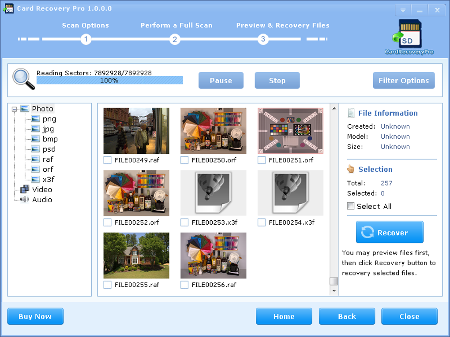Click the Selection hand pointer icon

coord(351,169)
